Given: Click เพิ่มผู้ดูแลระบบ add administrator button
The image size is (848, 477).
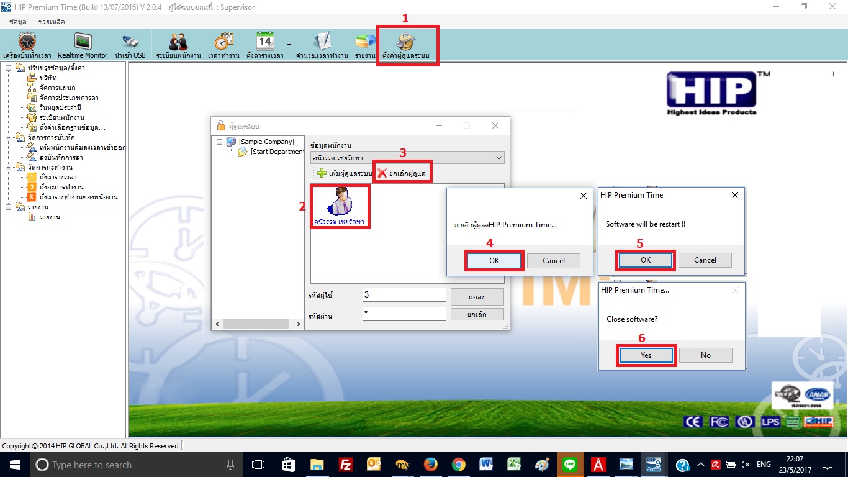Looking at the screenshot, I should pos(344,173).
